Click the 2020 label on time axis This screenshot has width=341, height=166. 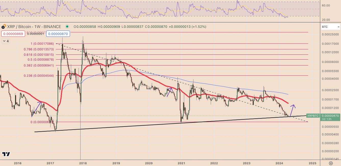(149, 163)
